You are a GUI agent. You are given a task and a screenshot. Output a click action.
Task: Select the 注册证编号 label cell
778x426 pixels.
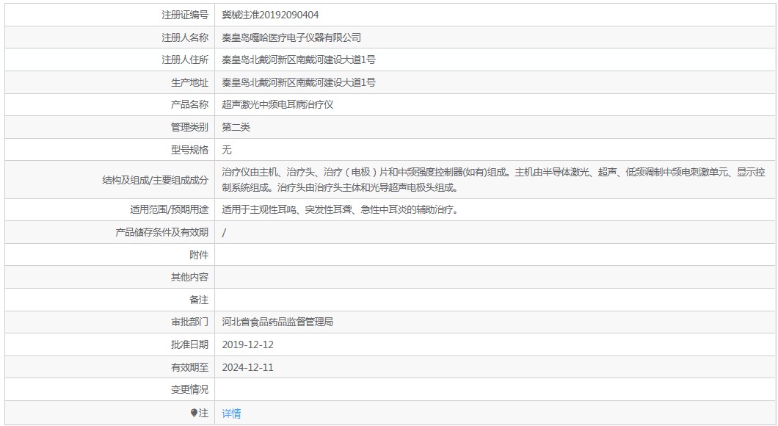tap(109, 15)
